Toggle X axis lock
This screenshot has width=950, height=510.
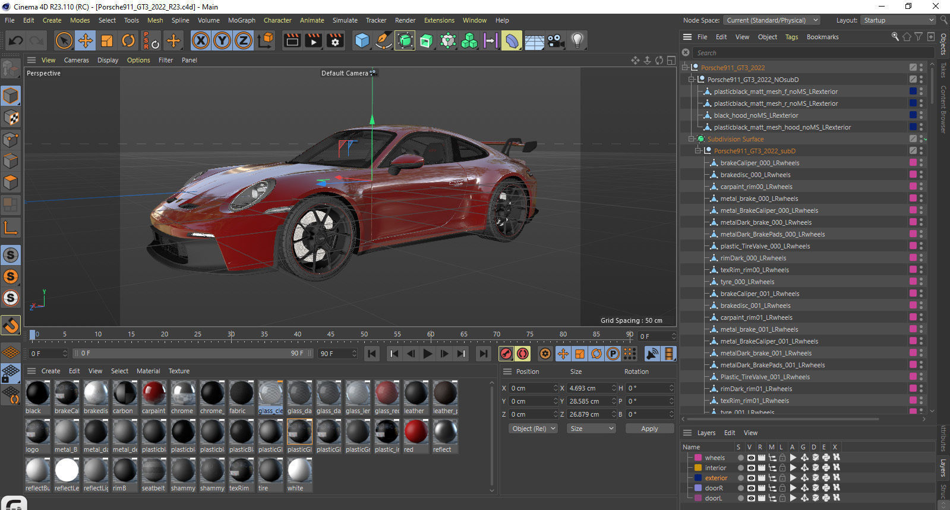(x=201, y=40)
